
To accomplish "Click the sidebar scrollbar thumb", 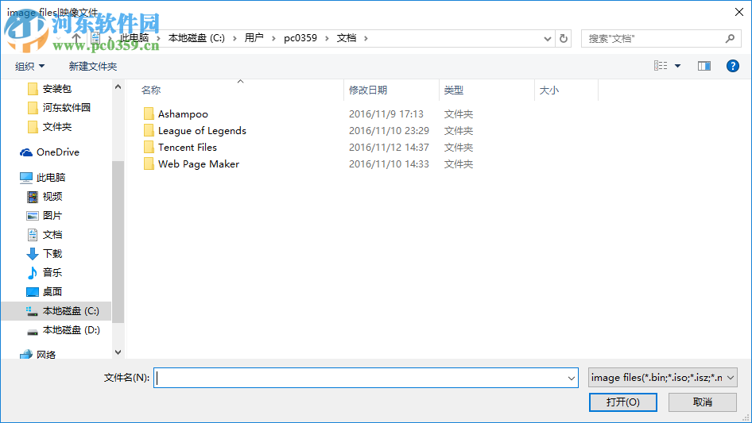I will 118,242.
